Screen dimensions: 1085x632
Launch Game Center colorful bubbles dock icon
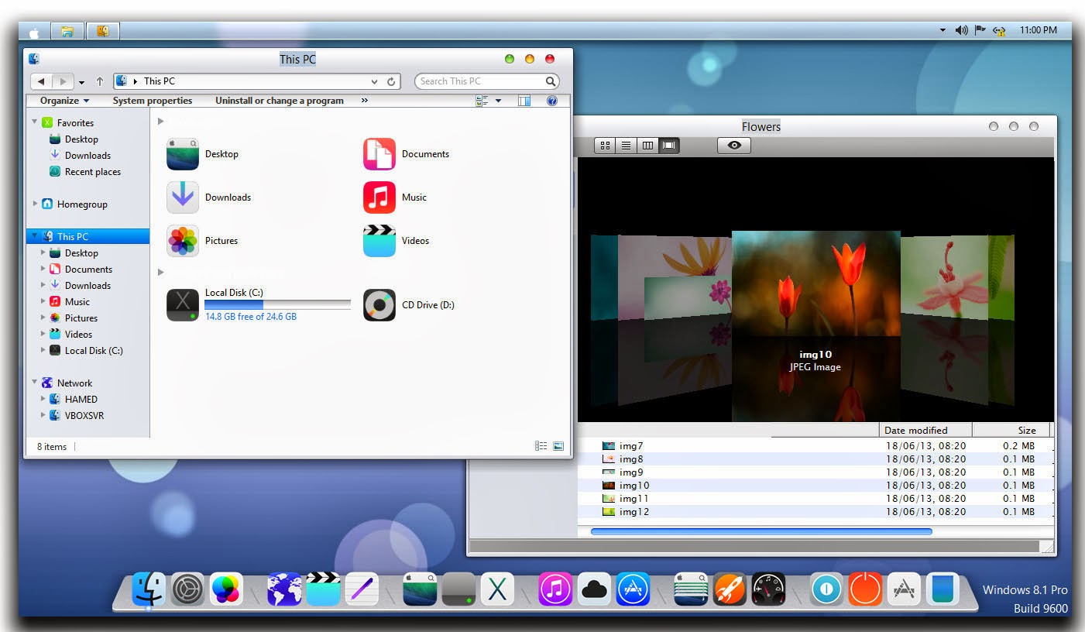coord(226,590)
